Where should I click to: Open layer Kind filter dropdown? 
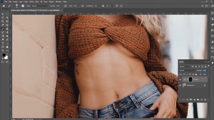185,67
